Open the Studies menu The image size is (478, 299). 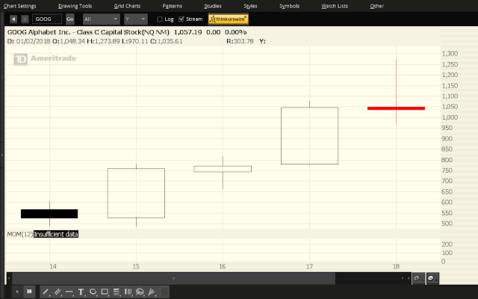(x=213, y=6)
